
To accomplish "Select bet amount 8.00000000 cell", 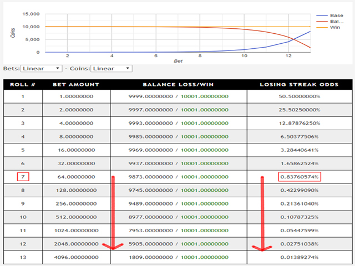I will (x=77, y=137).
